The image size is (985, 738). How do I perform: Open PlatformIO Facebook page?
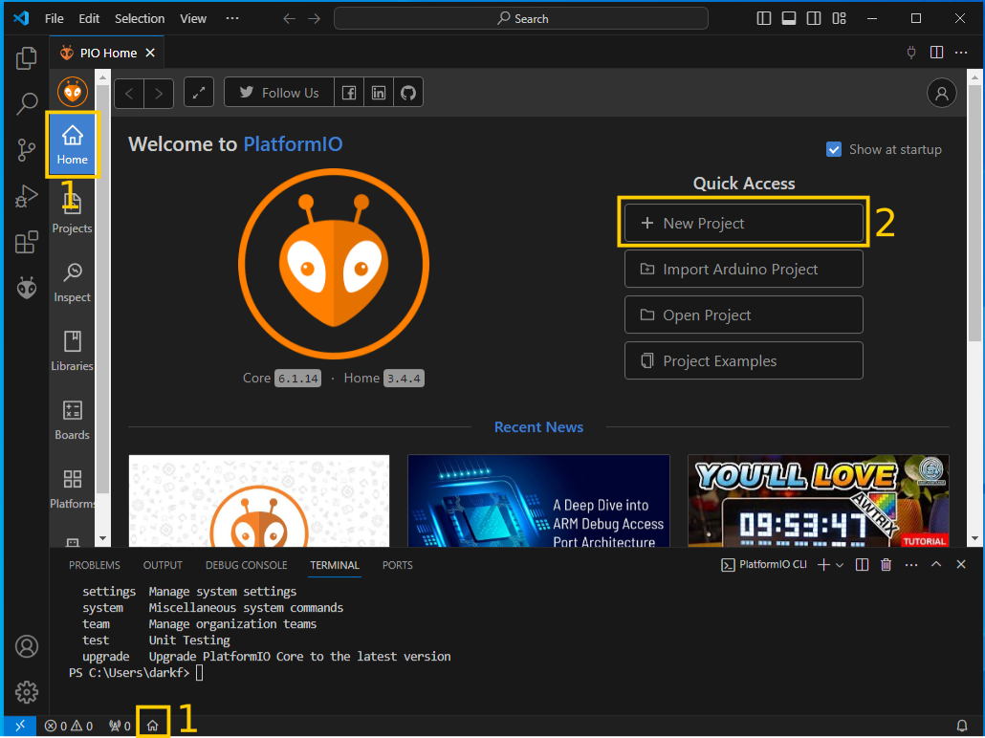[349, 93]
